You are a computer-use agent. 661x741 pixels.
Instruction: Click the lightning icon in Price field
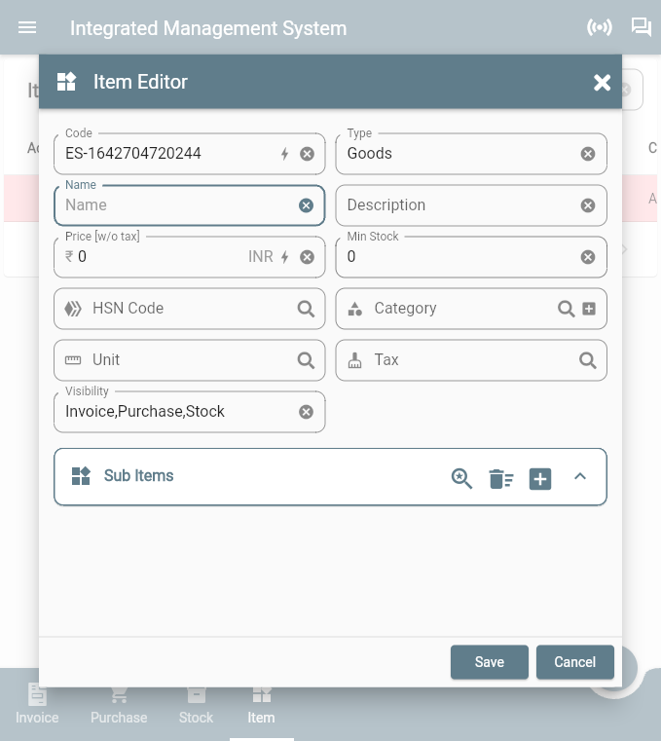point(285,257)
